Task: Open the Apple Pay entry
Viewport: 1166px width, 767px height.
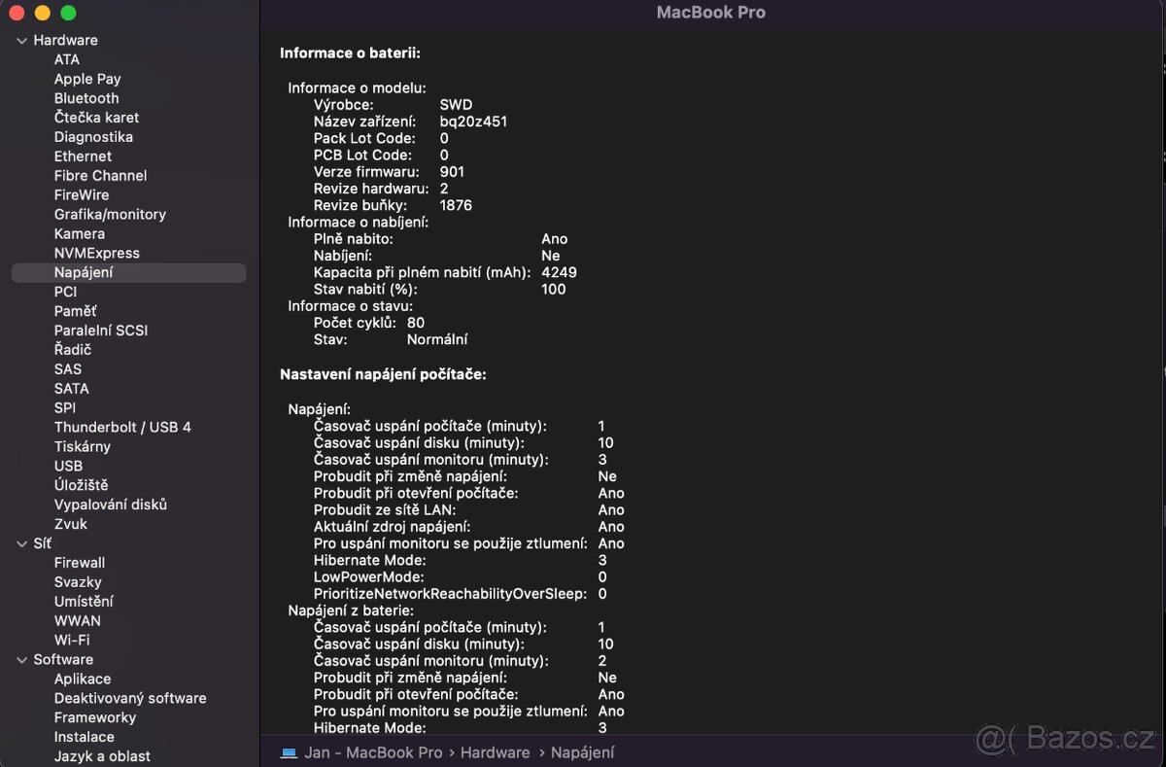Action: tap(87, 79)
